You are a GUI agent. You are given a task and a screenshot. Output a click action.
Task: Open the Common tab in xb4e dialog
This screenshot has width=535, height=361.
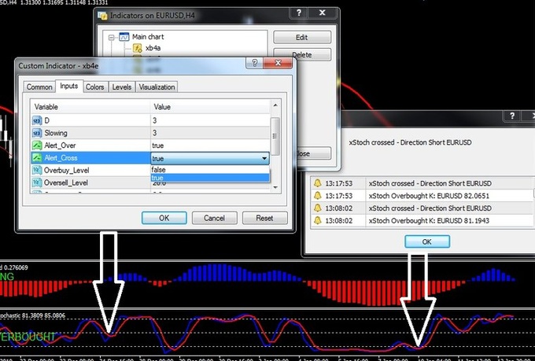39,87
